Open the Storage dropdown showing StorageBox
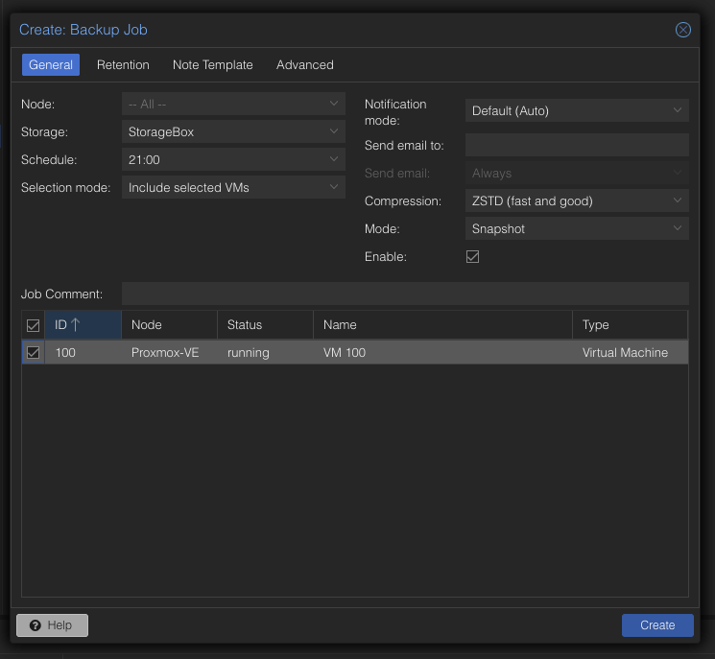Image resolution: width=715 pixels, height=659 pixels. pyautogui.click(x=233, y=131)
